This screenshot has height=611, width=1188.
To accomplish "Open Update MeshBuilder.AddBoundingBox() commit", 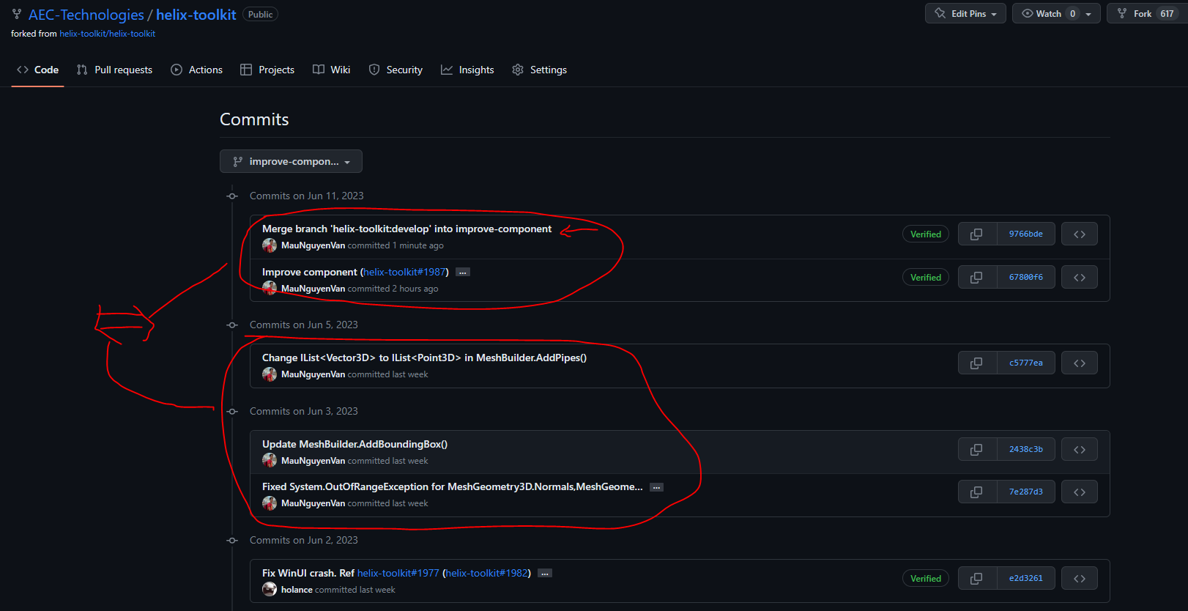I will pos(354,444).
